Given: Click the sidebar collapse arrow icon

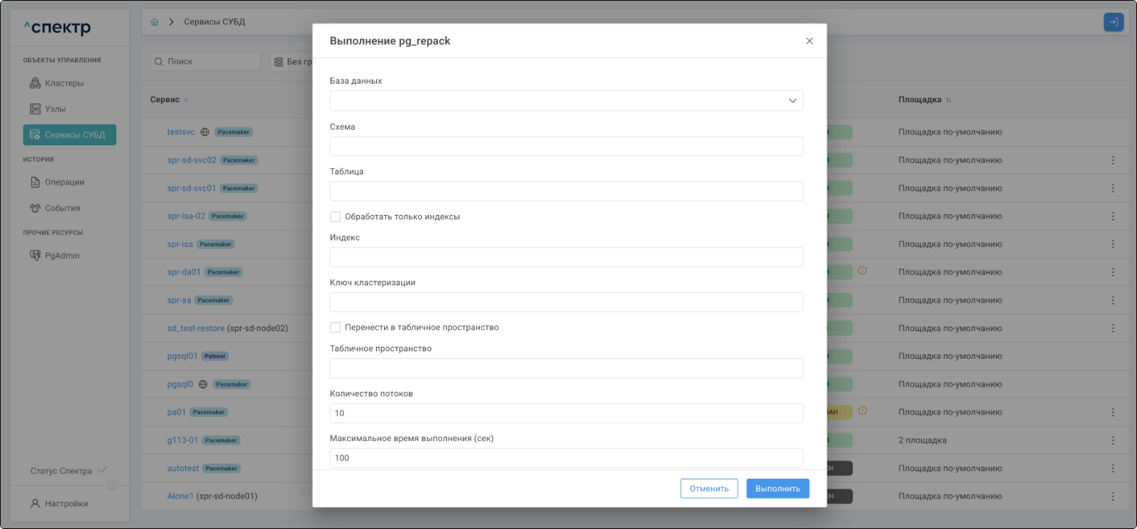Looking at the screenshot, I should [111, 486].
